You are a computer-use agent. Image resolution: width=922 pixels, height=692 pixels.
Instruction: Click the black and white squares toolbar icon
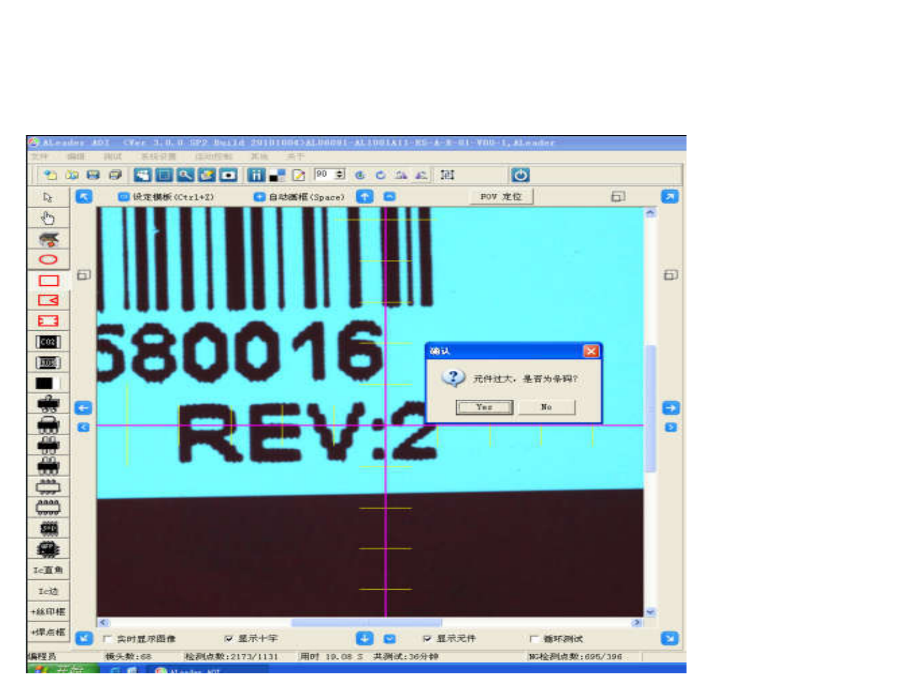click(277, 175)
